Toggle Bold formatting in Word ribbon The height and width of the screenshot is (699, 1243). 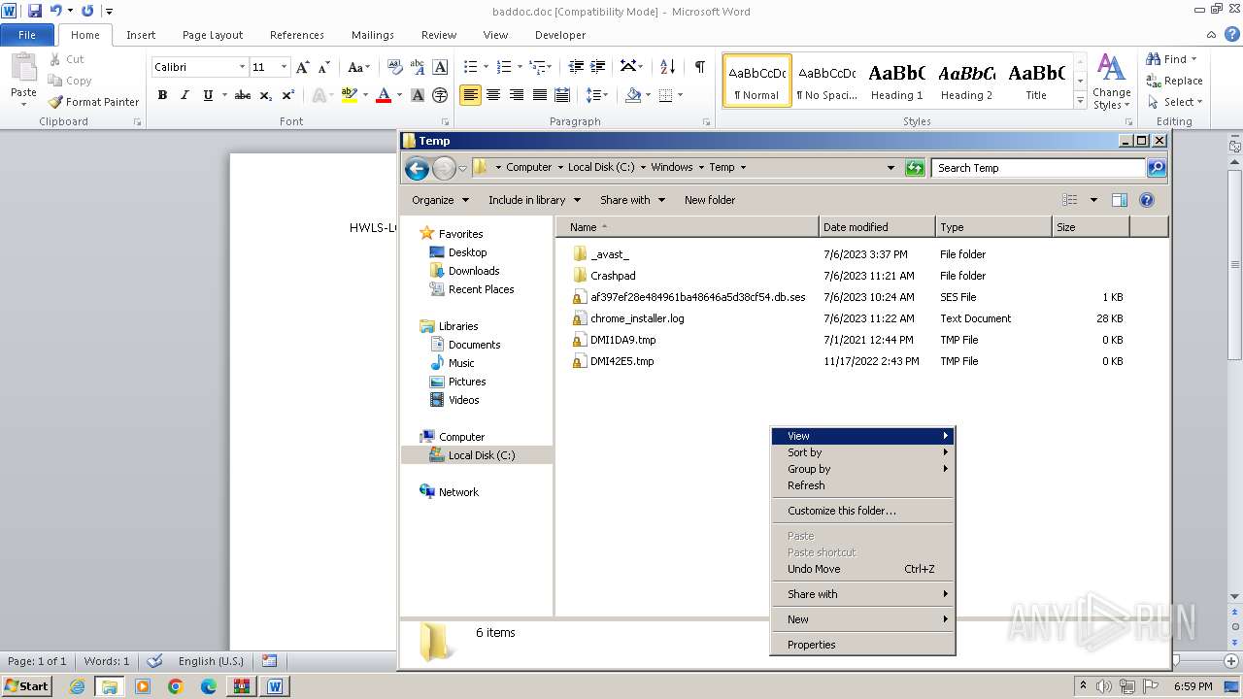[162, 95]
